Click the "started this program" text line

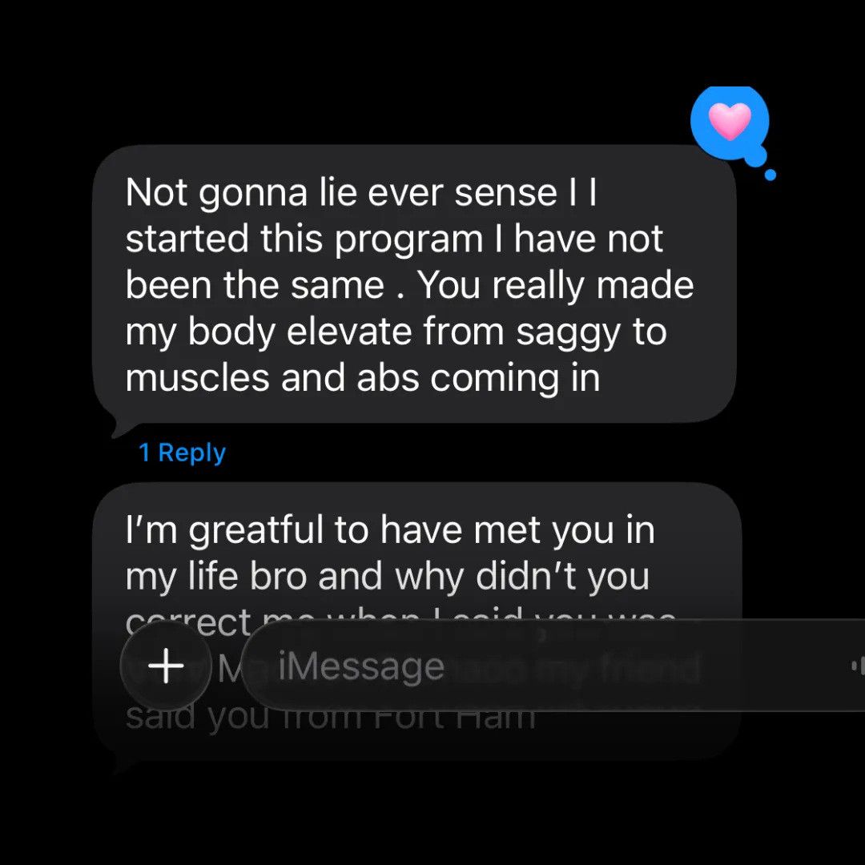[x=394, y=239]
